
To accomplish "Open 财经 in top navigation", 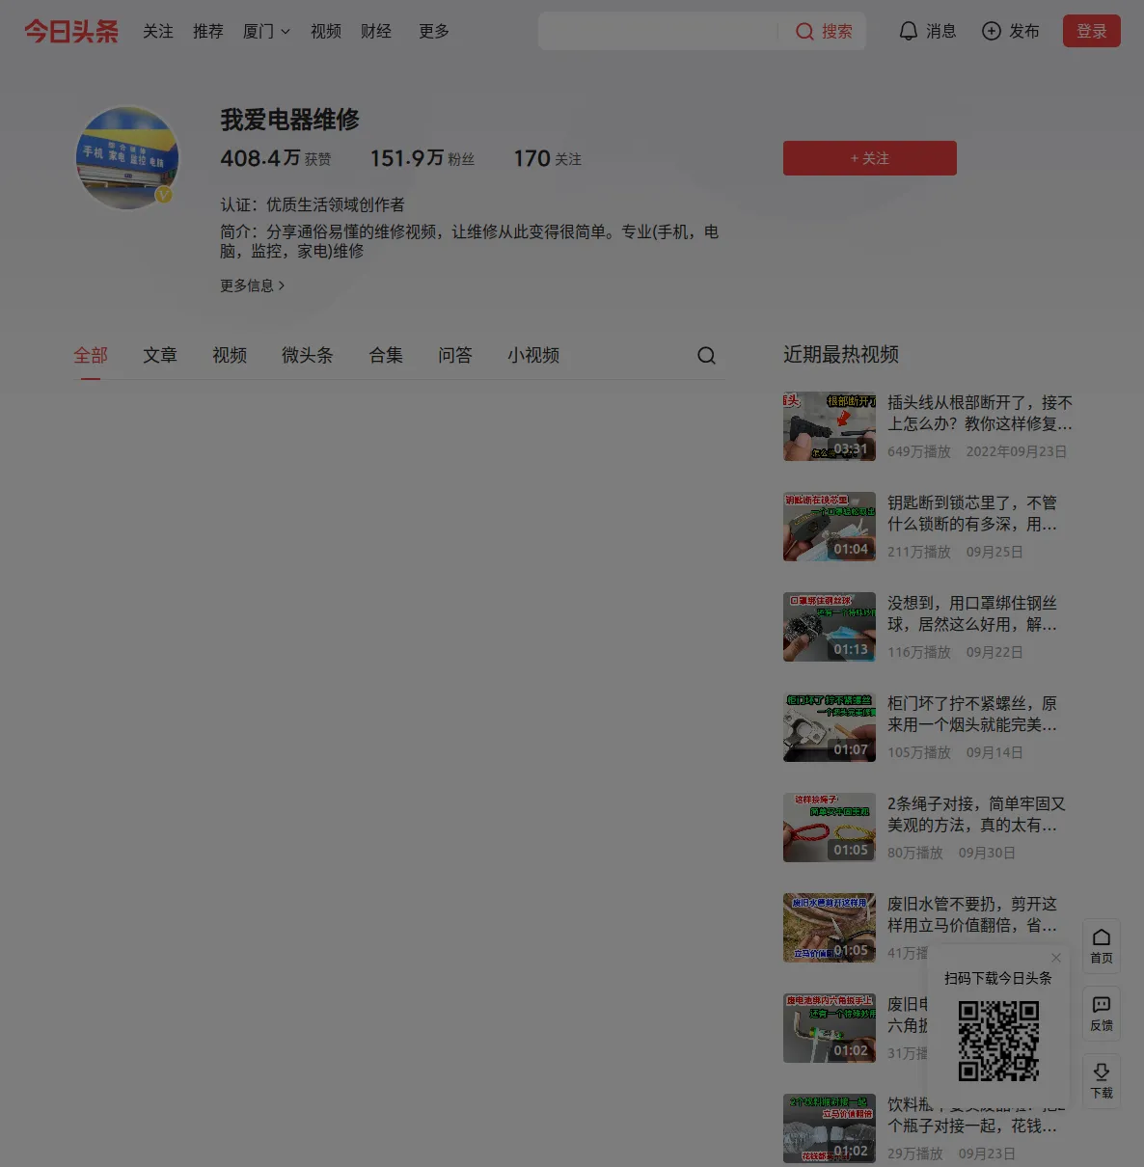I will (376, 32).
